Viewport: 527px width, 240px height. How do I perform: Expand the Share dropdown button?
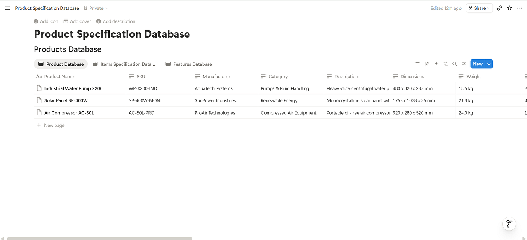pos(479,8)
